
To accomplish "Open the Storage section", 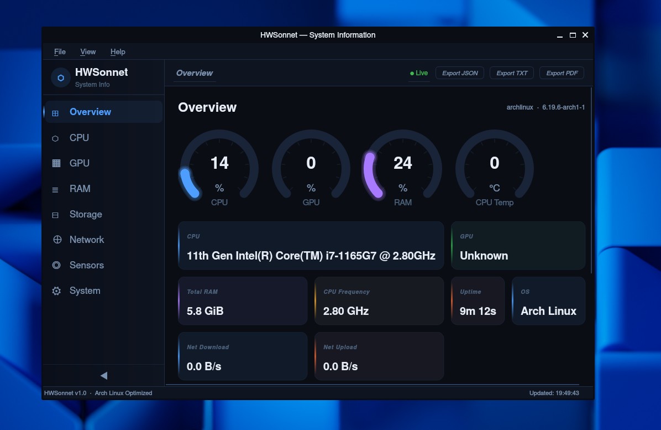I will (x=104, y=214).
